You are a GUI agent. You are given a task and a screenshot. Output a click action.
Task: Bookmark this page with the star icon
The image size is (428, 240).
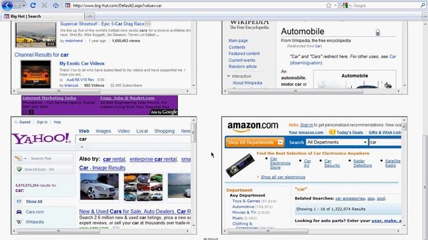coord(328,5)
